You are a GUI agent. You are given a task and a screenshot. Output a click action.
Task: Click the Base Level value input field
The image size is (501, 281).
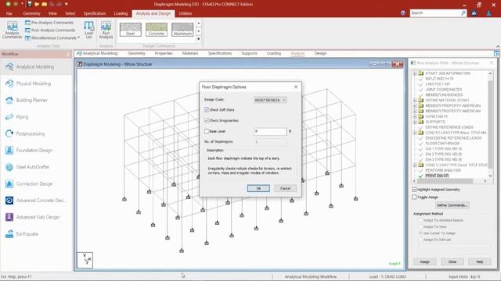tap(270, 131)
